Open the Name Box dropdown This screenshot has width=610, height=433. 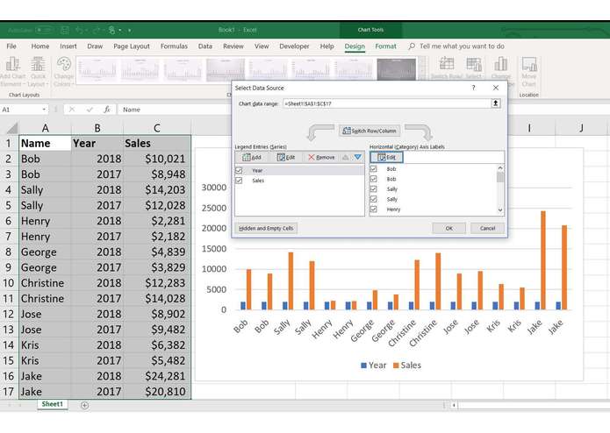point(44,110)
